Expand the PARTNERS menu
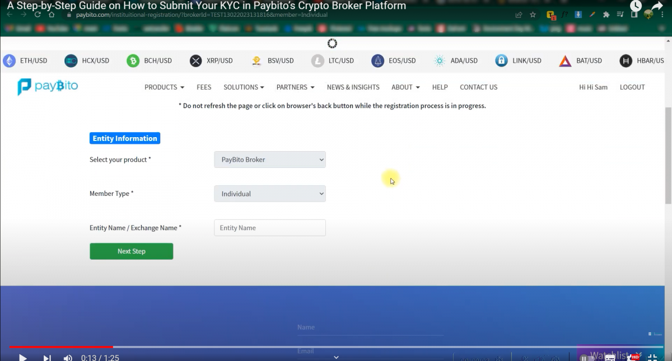The image size is (672, 361). 296,87
